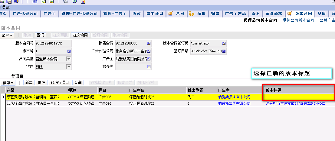Click the 取消行项目 button
The width and height of the screenshot is (335, 141).
click(x=60, y=83)
